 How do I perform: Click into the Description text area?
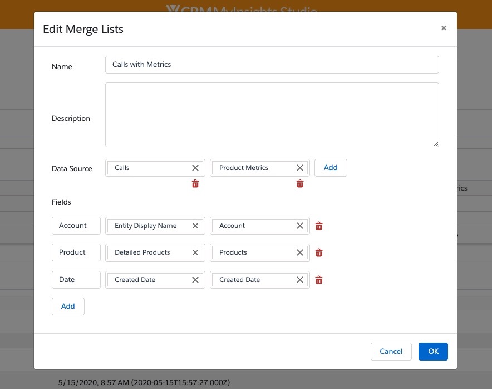tap(272, 115)
